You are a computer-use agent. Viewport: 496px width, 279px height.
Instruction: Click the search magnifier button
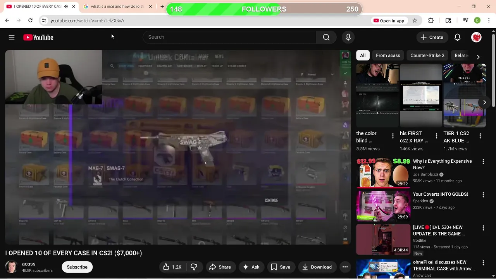326,37
